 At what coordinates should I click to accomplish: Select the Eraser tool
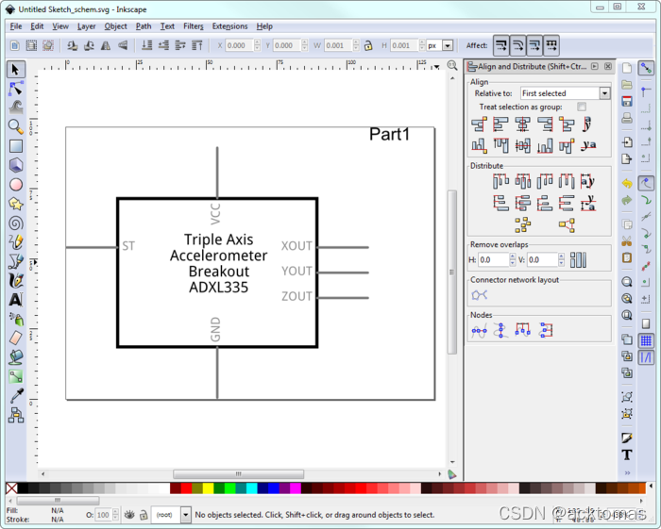point(16,338)
